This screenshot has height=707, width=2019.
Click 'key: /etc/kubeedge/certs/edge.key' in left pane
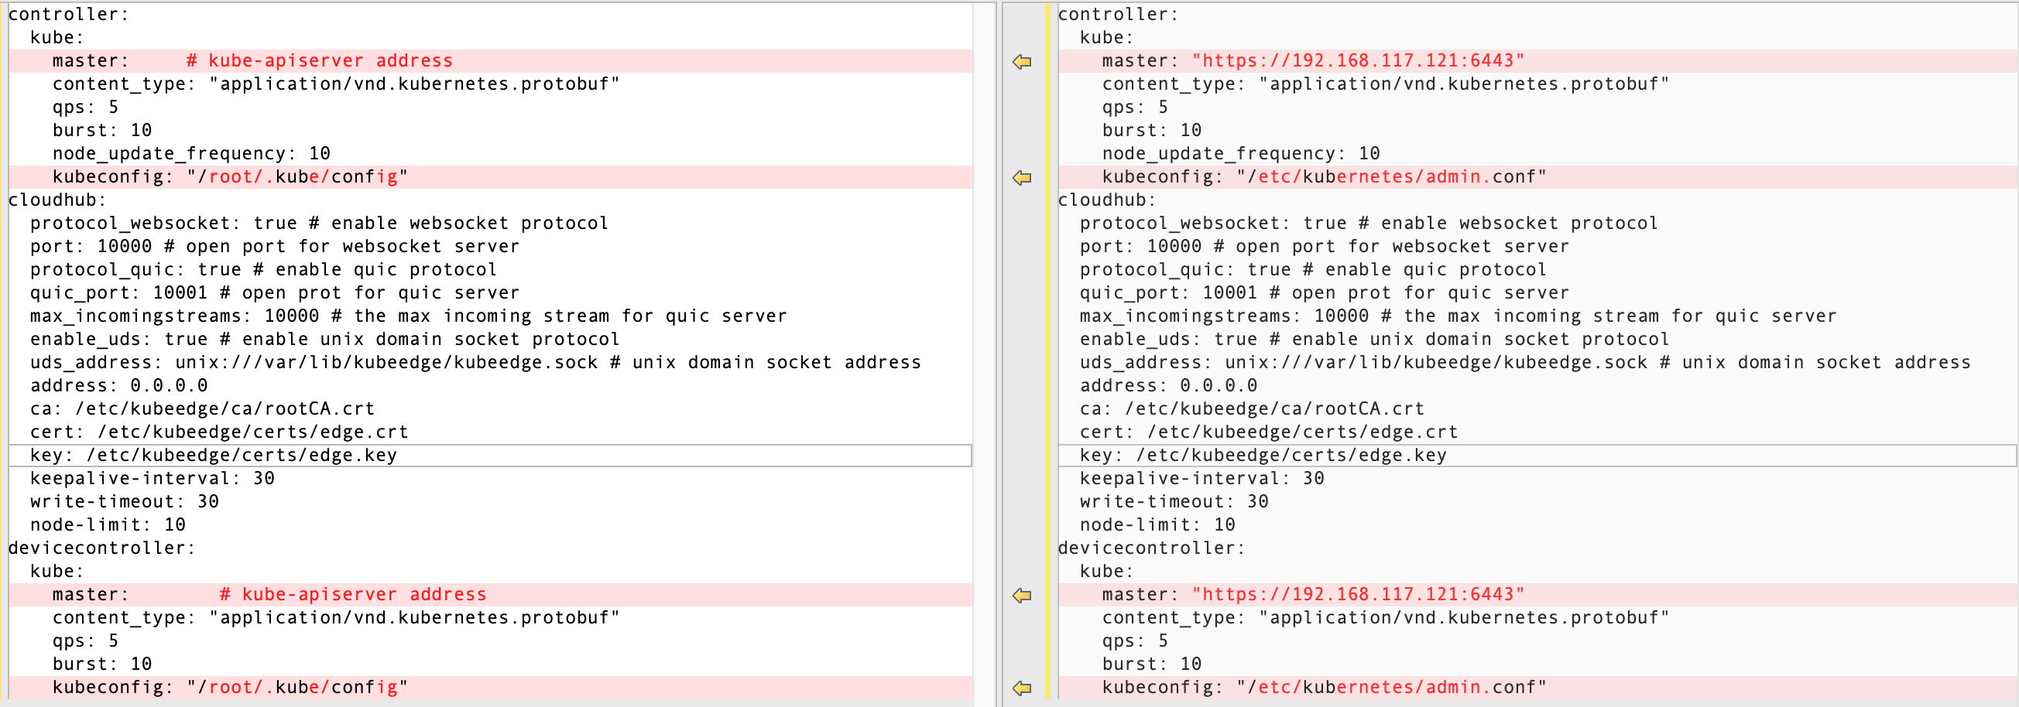213,456
